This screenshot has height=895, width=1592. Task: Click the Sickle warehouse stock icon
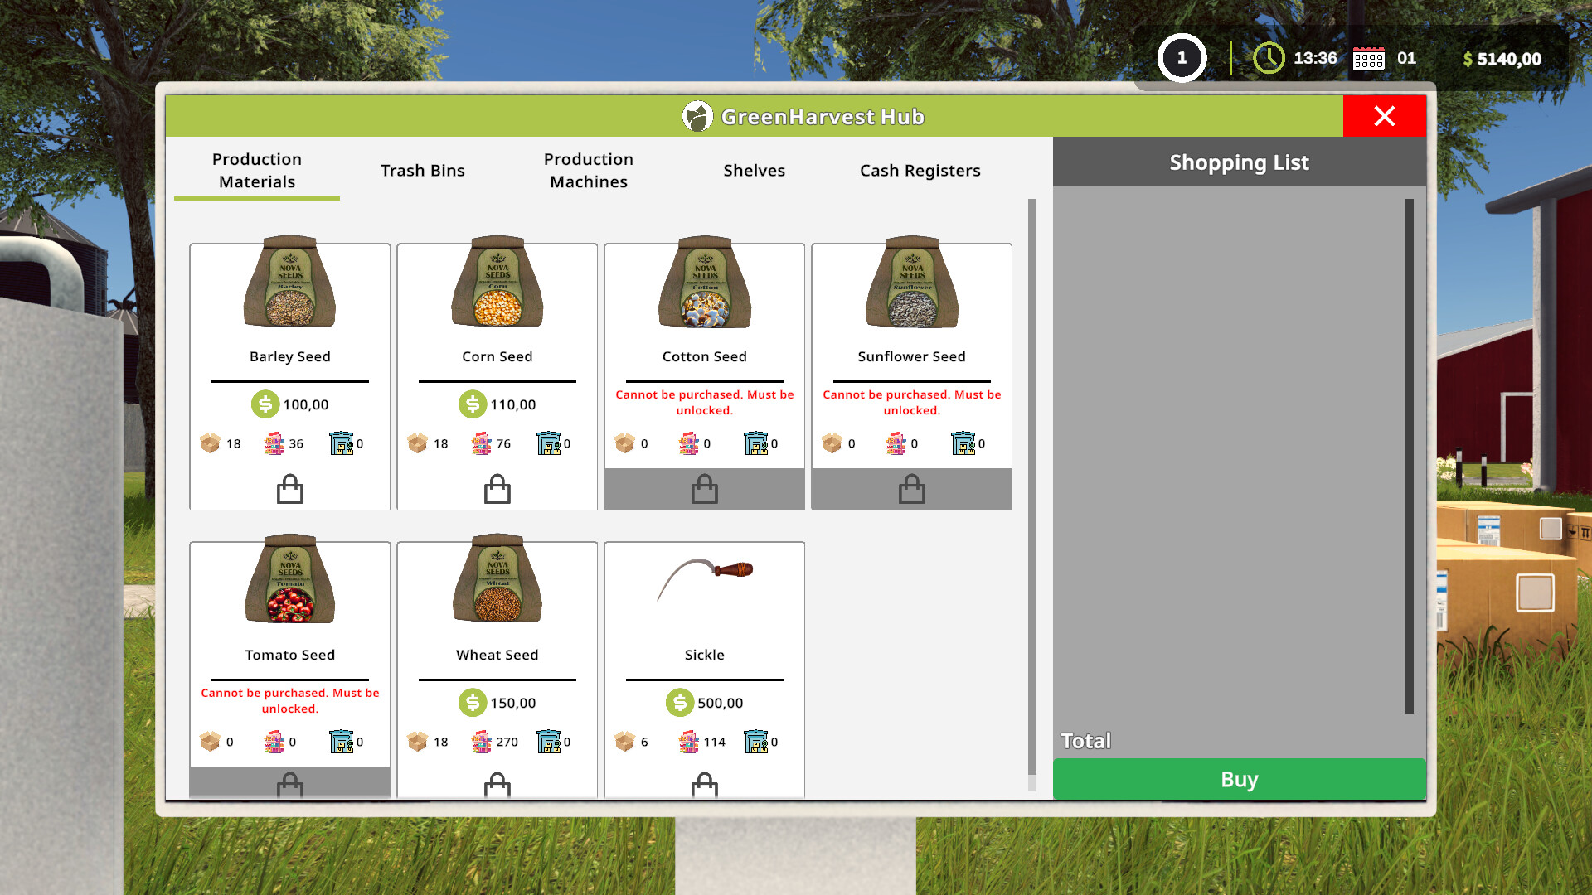pyautogui.click(x=755, y=742)
